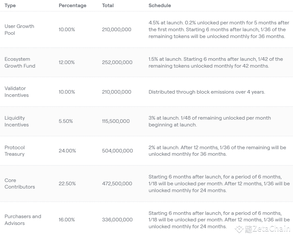Click the Type column header
Screen dimensions: 293x236
[x=10, y=6]
